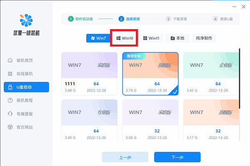Click step 4 烧录U盘 indicator

[223, 19]
